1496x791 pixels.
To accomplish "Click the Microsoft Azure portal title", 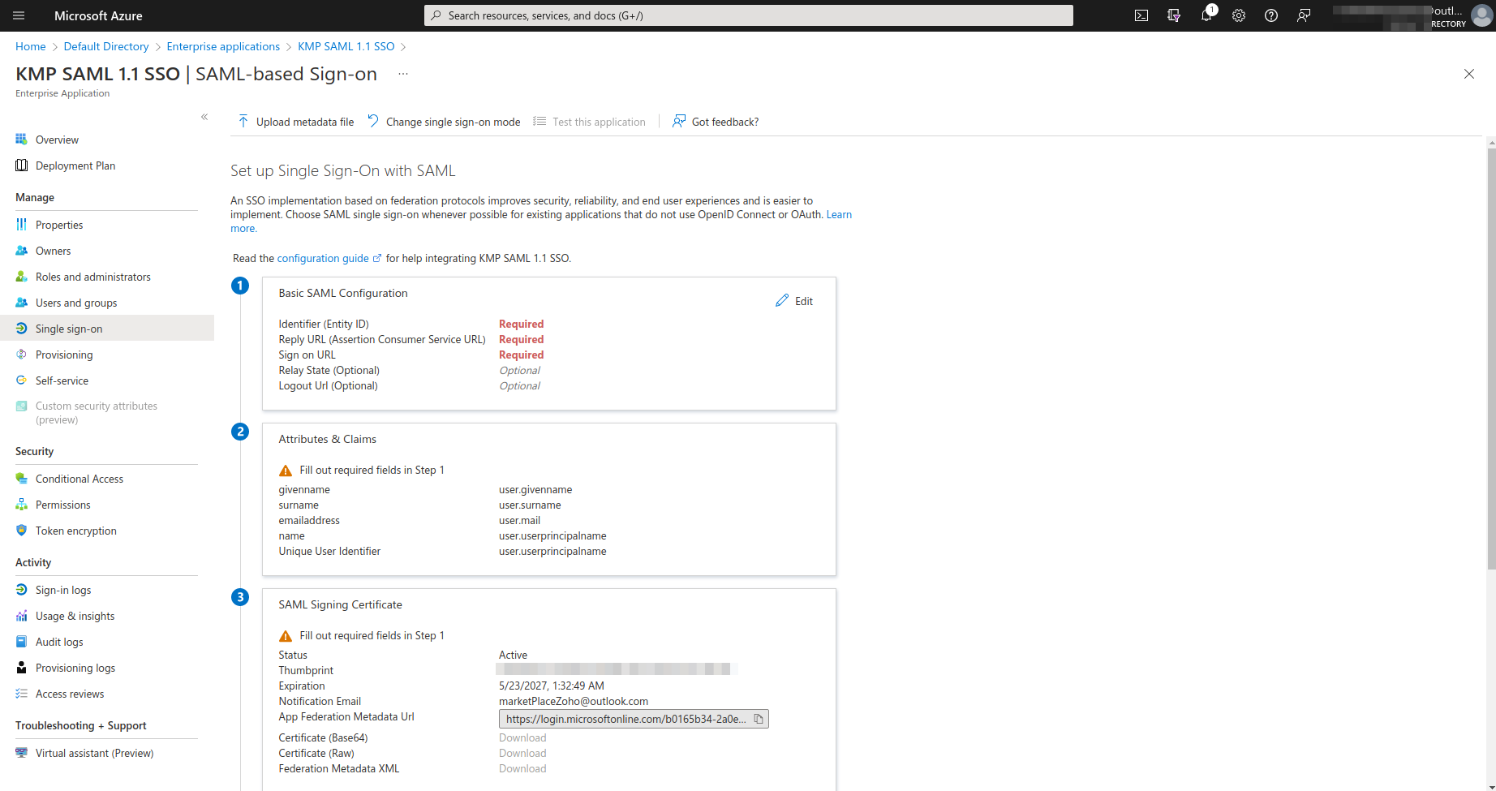I will click(x=98, y=15).
